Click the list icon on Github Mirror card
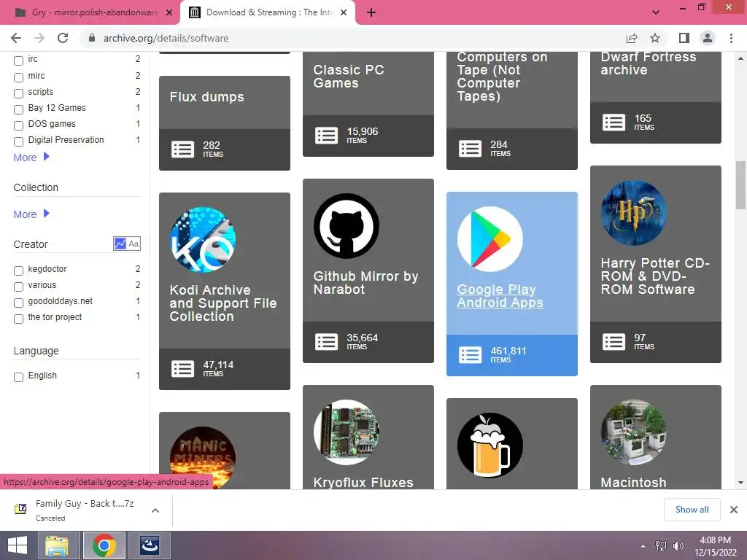 tap(326, 342)
